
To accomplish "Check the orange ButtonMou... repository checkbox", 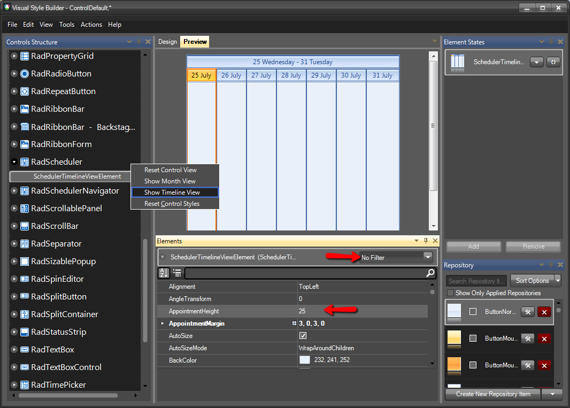I will pyautogui.click(x=473, y=365).
